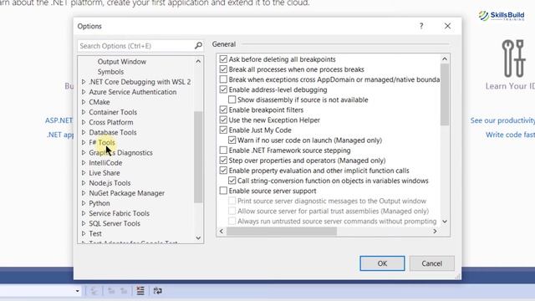Click the search magnifier icon in Options
Image resolution: width=535 pixels, height=301 pixels.
click(x=198, y=45)
